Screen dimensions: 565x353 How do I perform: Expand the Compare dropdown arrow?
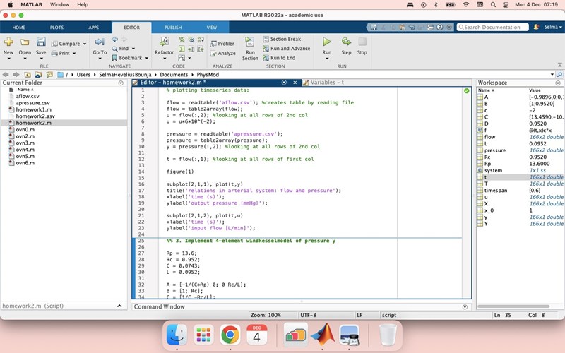click(85, 44)
